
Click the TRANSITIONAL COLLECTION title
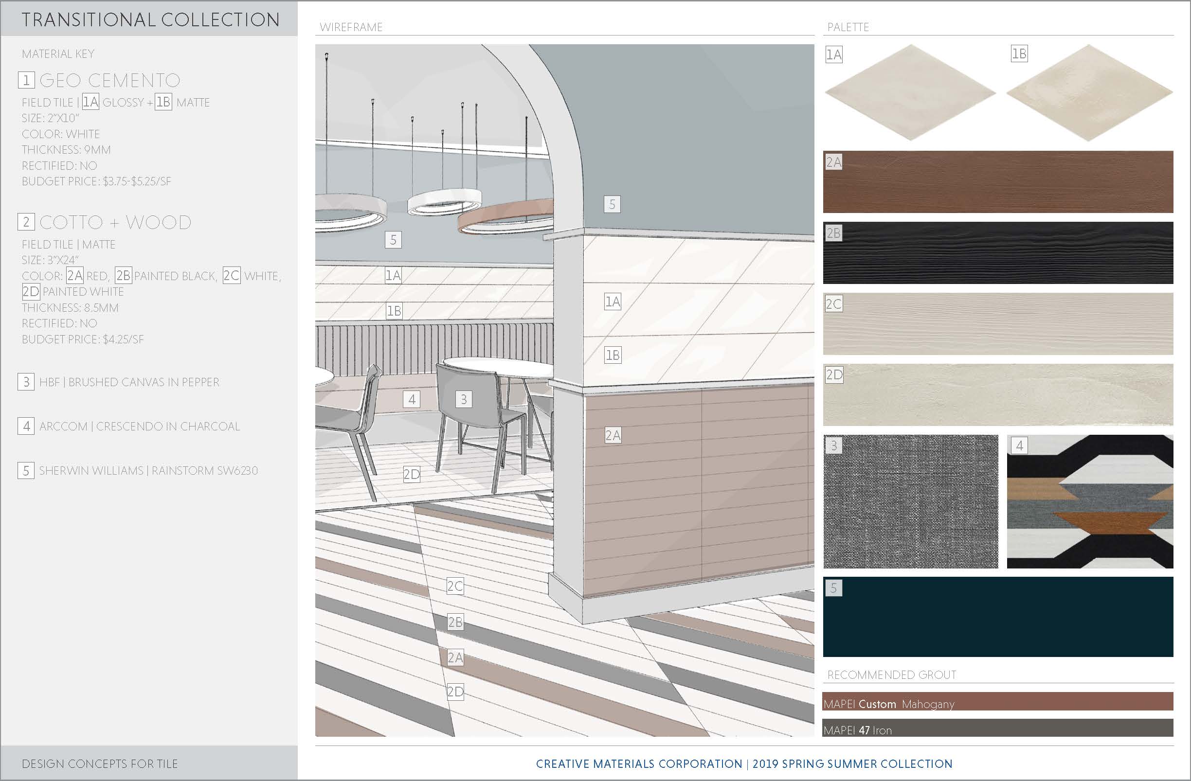tap(151, 19)
